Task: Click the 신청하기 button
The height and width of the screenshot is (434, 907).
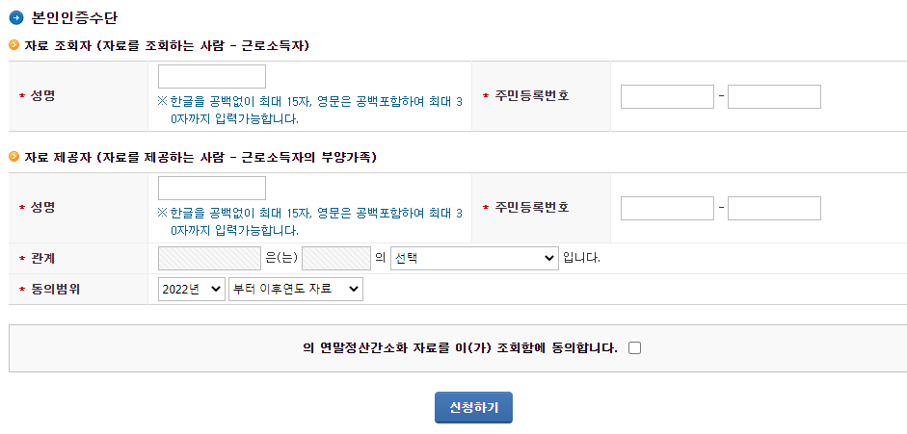Action: [473, 407]
